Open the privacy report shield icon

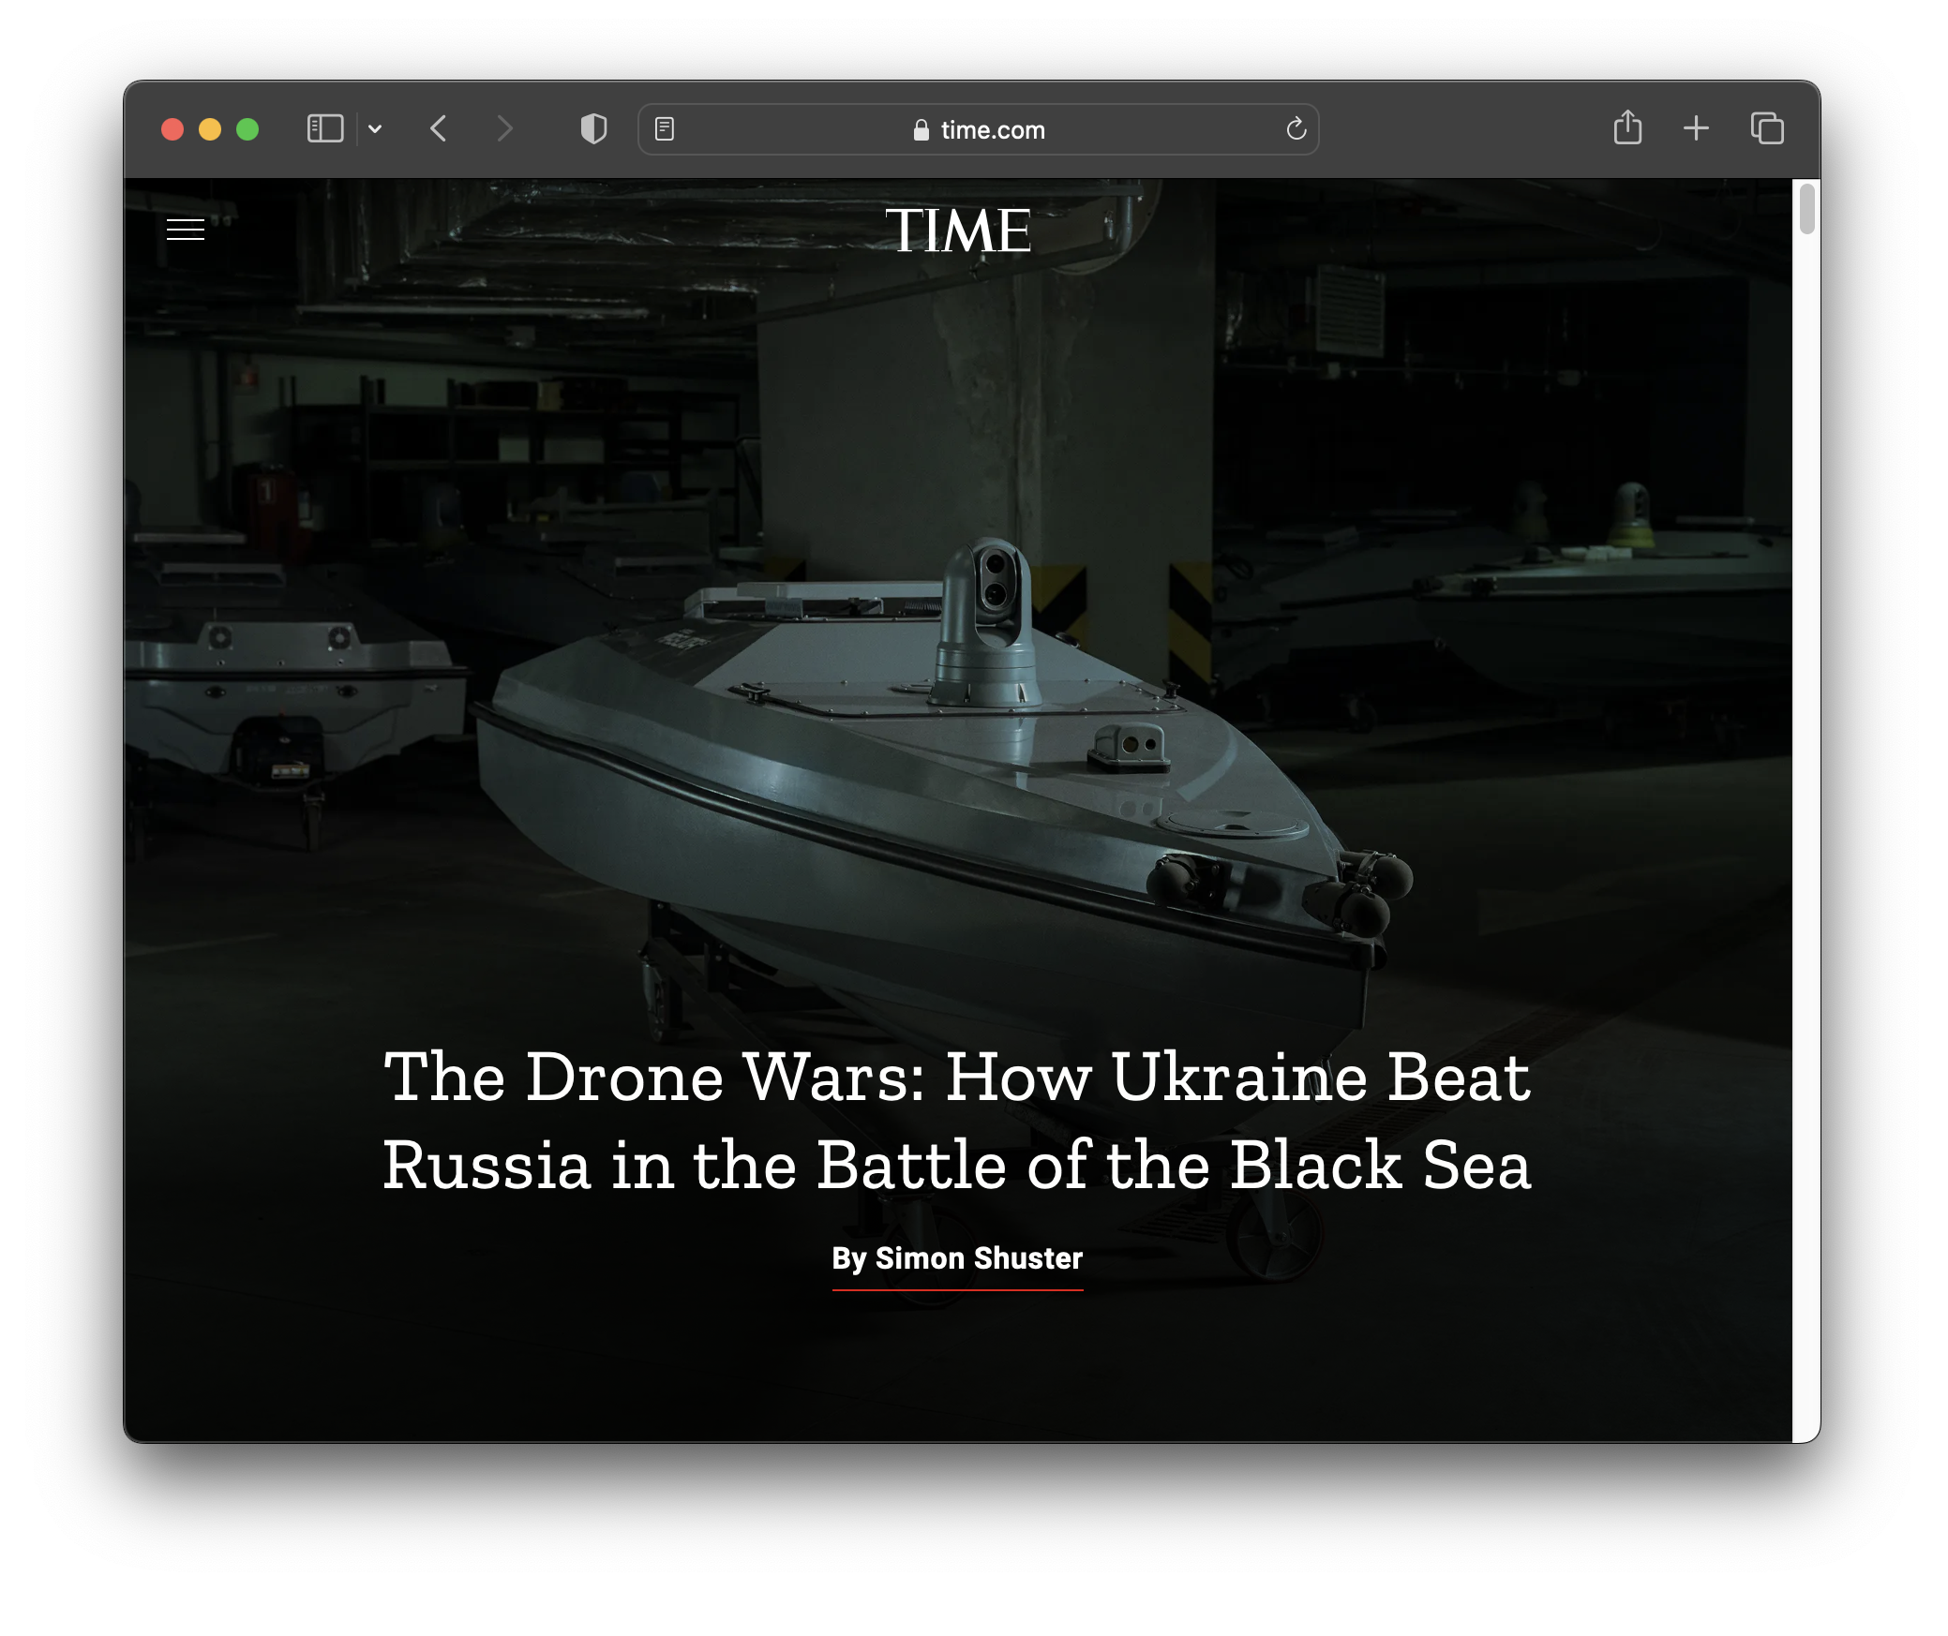pyautogui.click(x=593, y=128)
